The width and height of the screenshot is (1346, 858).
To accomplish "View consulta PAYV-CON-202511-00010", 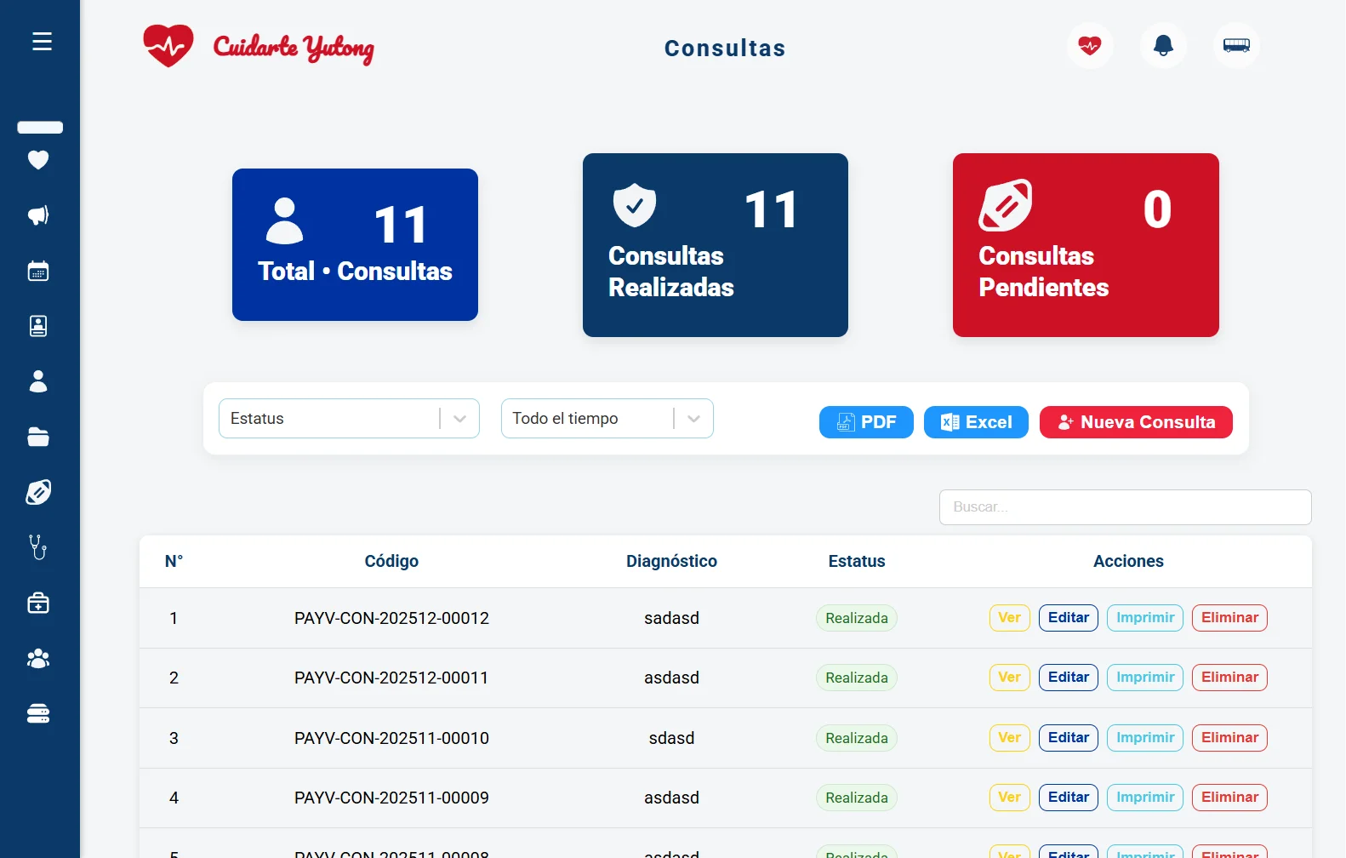I will pos(1010,738).
